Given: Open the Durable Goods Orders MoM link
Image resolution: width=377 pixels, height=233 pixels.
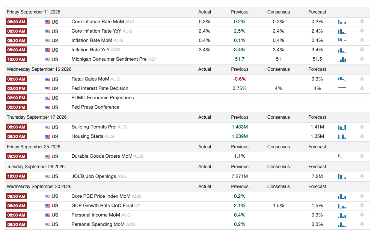Looking at the screenshot, I should click(x=102, y=156).
